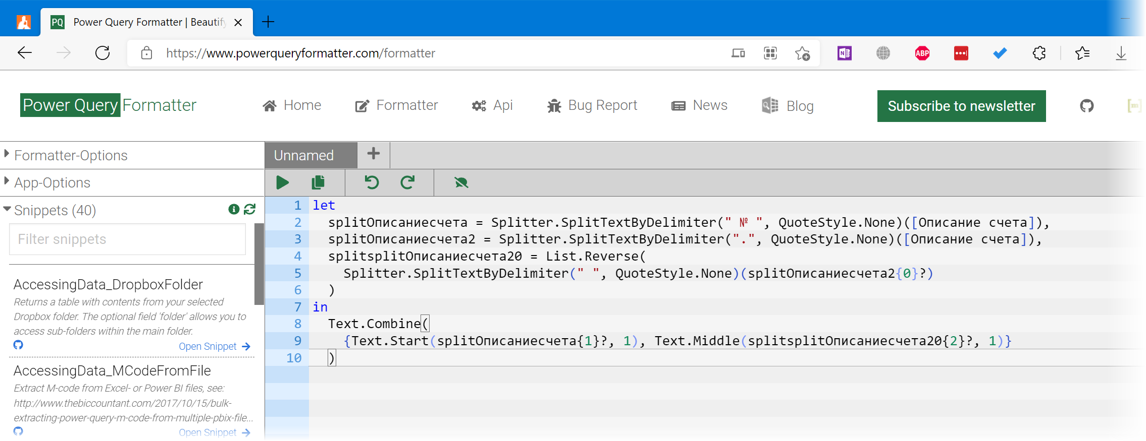Open GitHub icon under AccessingData_MCodeFromFile snippet
Viewport: 1146px width, 441px height.
(18, 431)
